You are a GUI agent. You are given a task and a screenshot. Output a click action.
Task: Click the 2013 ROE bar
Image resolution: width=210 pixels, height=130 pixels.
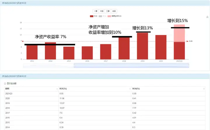point(32,52)
